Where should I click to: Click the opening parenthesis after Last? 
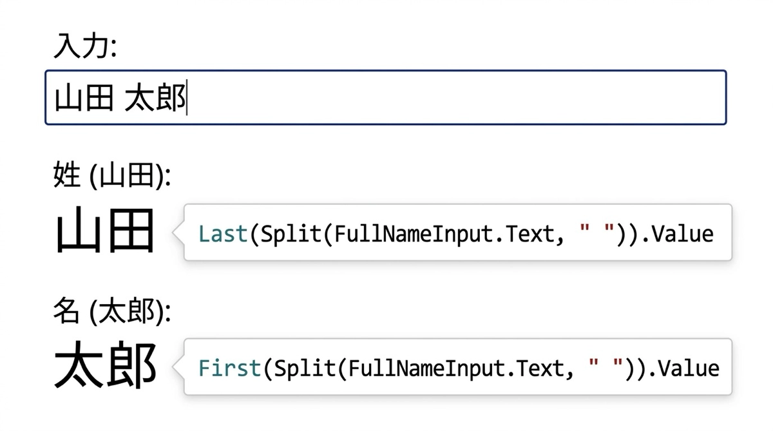click(x=254, y=233)
